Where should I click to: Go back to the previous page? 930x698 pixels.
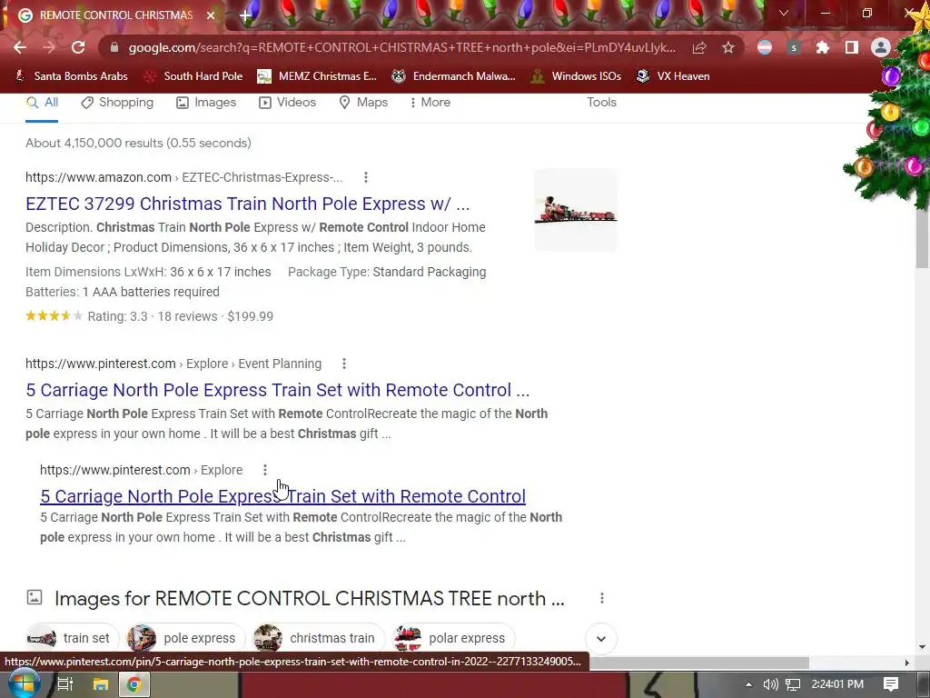click(20, 47)
